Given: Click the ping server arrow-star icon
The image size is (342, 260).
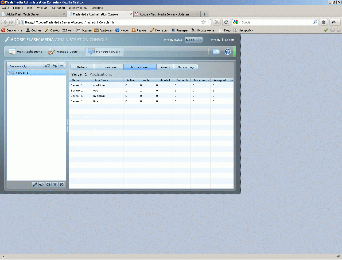Looking at the screenshot, I should (x=42, y=185).
